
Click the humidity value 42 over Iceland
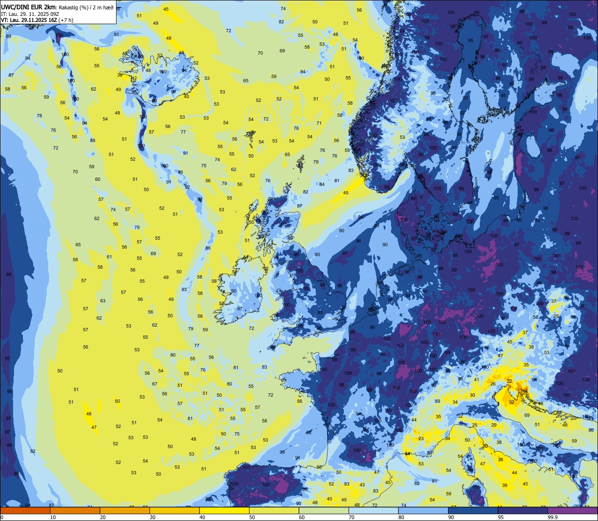(x=134, y=78)
